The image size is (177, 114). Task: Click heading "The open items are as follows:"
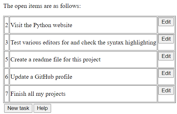click(42, 6)
